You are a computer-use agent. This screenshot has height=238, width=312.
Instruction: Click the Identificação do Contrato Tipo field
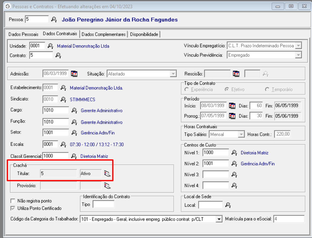point(104,204)
